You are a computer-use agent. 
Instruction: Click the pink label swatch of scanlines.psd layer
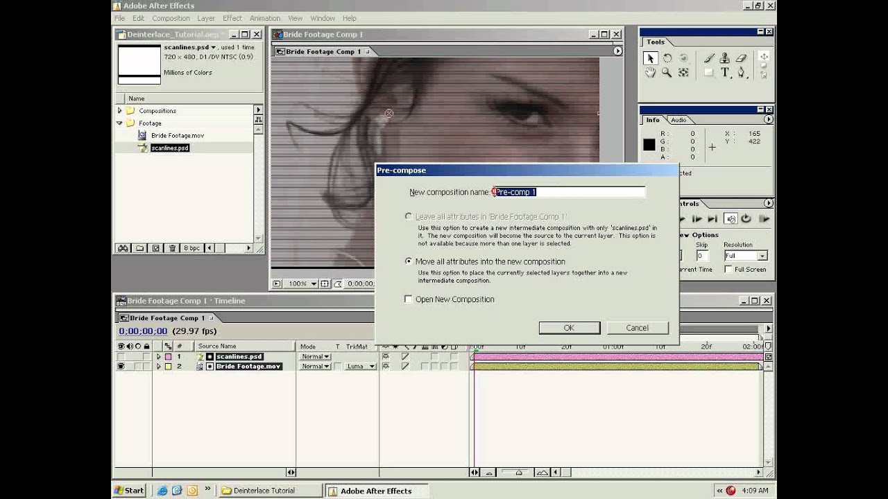[168, 357]
